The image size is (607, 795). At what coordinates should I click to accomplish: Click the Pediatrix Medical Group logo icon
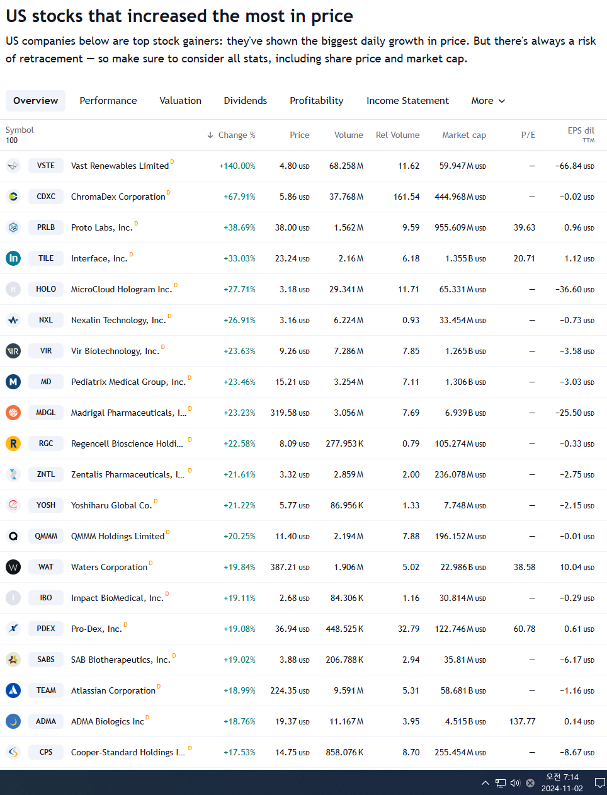tap(13, 382)
